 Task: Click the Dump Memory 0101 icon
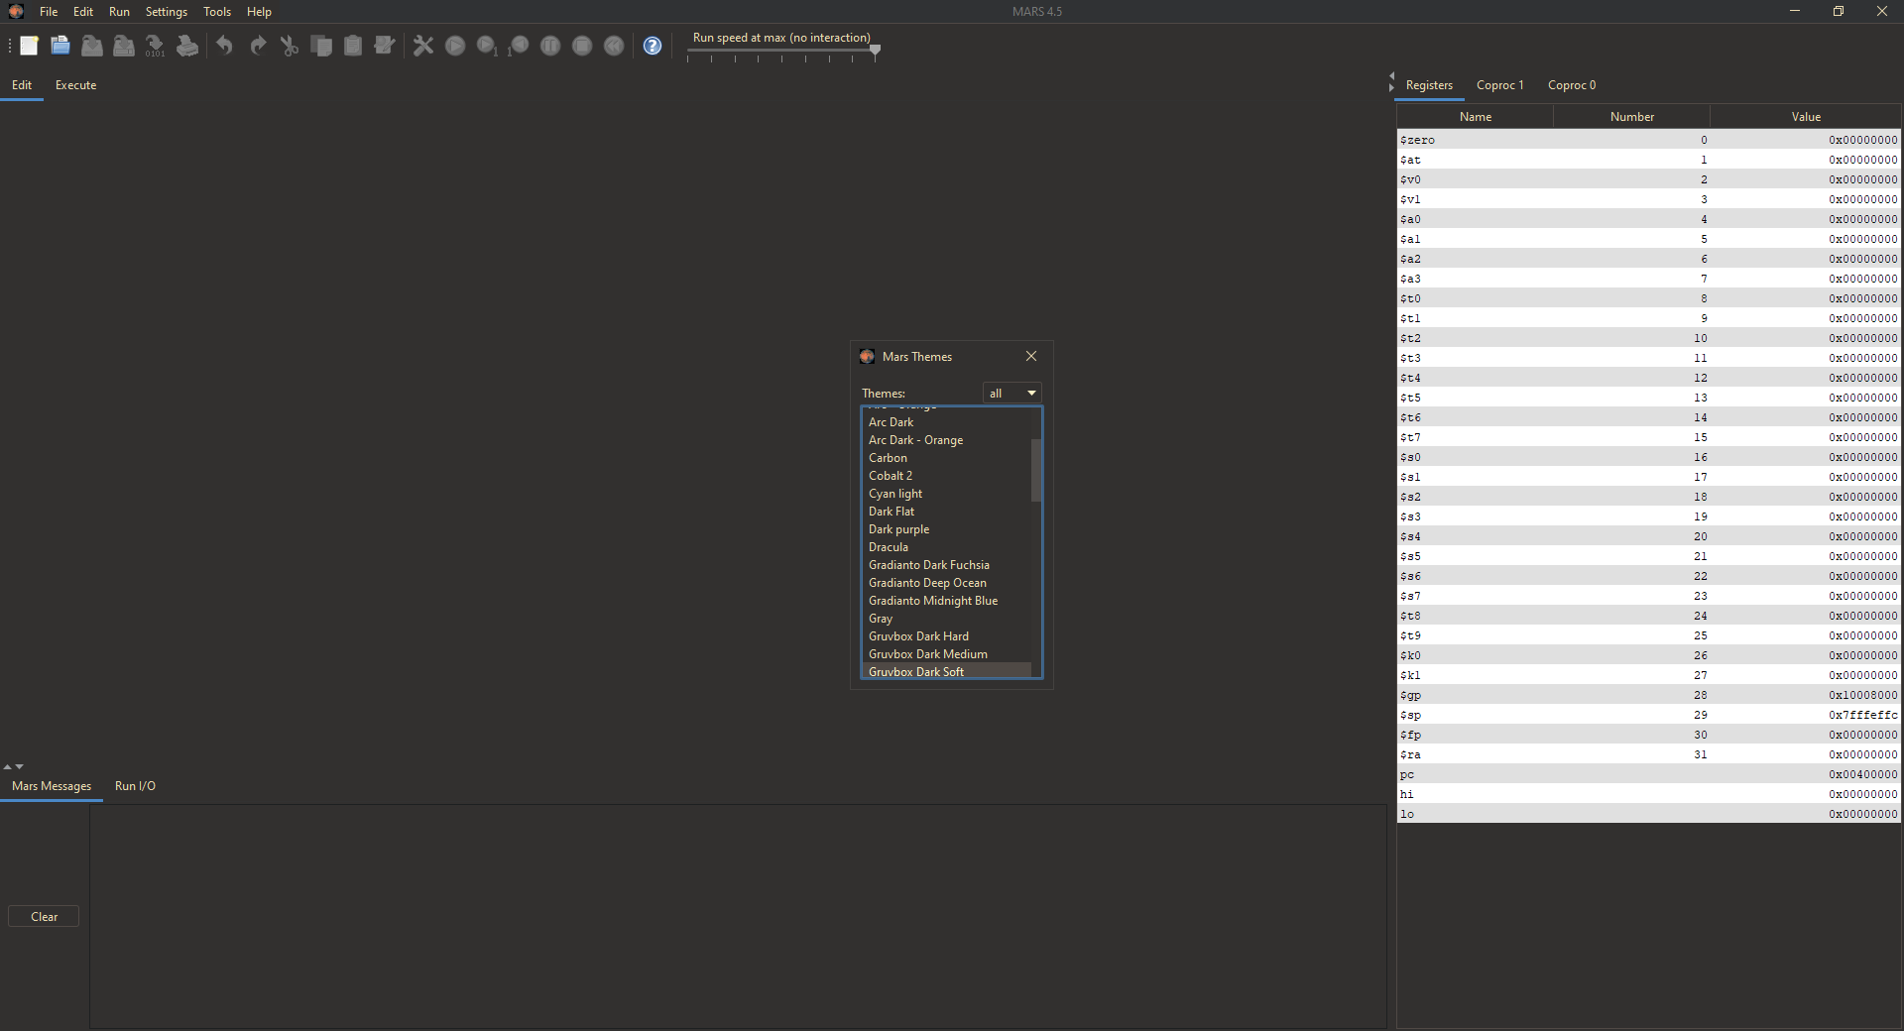pyautogui.click(x=156, y=46)
